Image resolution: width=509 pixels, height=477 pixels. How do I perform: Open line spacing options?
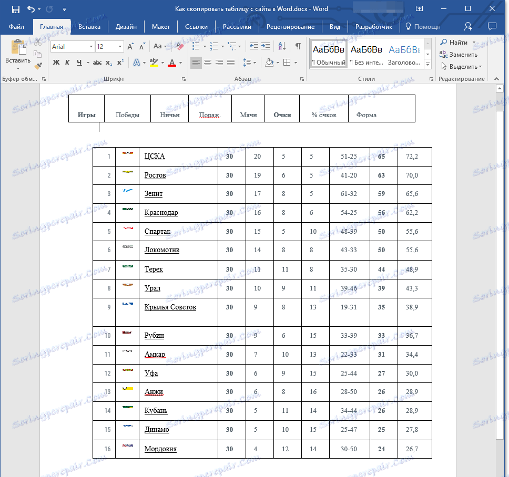click(x=249, y=63)
